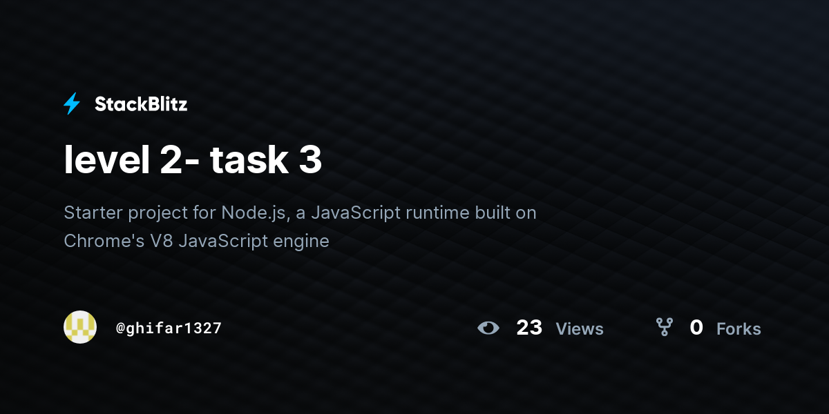829x414 pixels.
Task: Click the eye icon beside view count
Action: 488,328
